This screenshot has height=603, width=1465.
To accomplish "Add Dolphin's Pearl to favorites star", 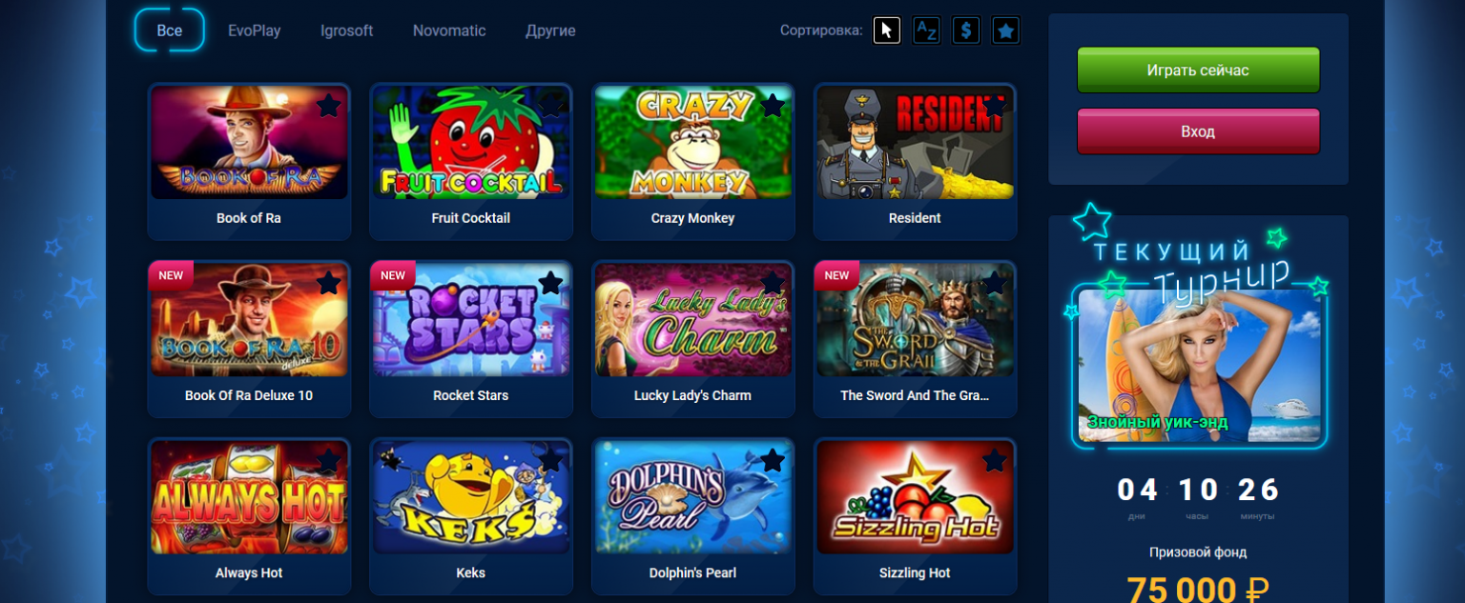I will coord(773,460).
